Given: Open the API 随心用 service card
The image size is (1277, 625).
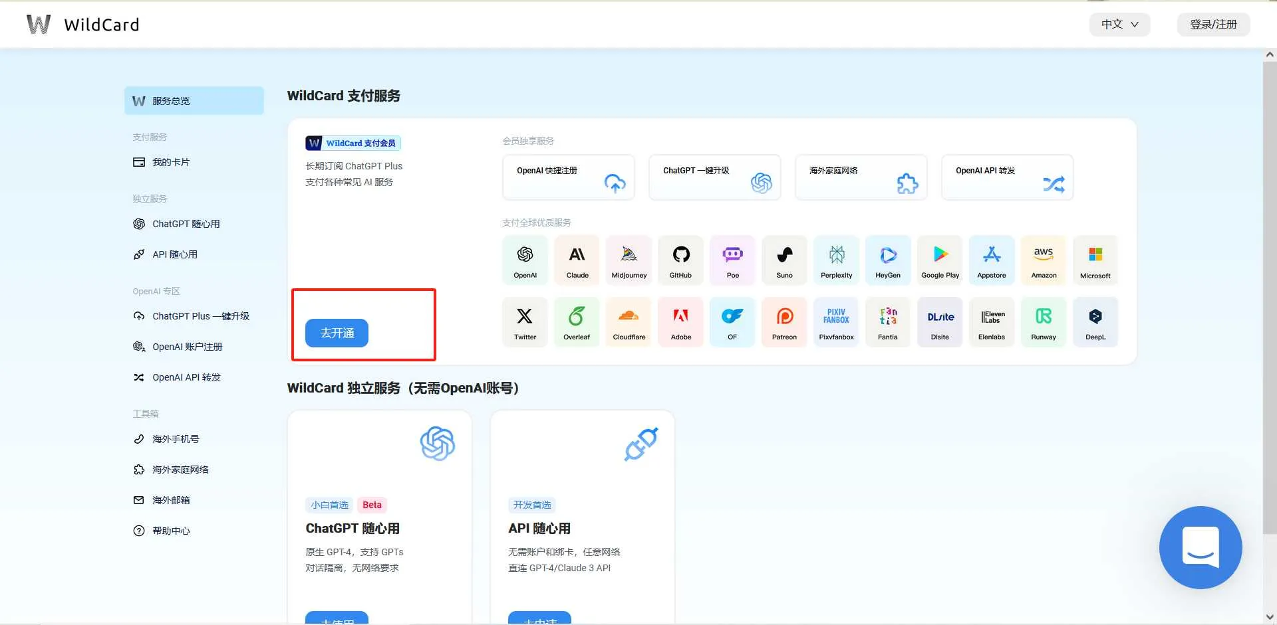Looking at the screenshot, I should coord(583,517).
